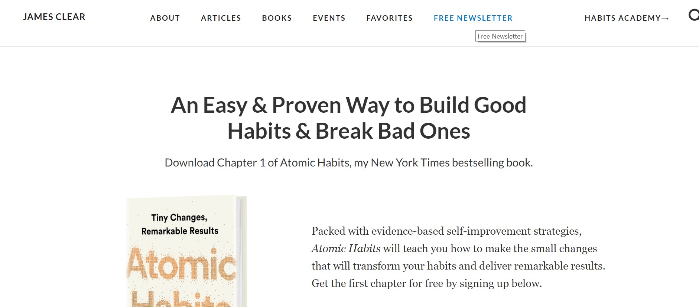Click the Chapter 1 download subtitle
This screenshot has height=307, width=699.
348,162
